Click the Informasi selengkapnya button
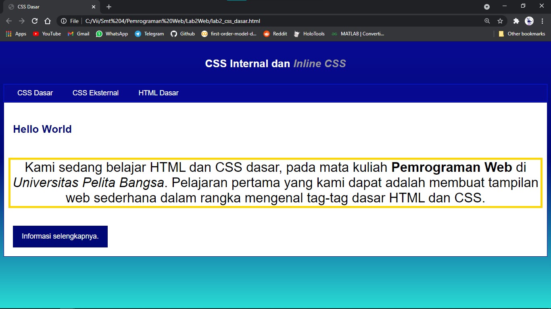Viewport: 551px width, 309px height. coord(60,237)
